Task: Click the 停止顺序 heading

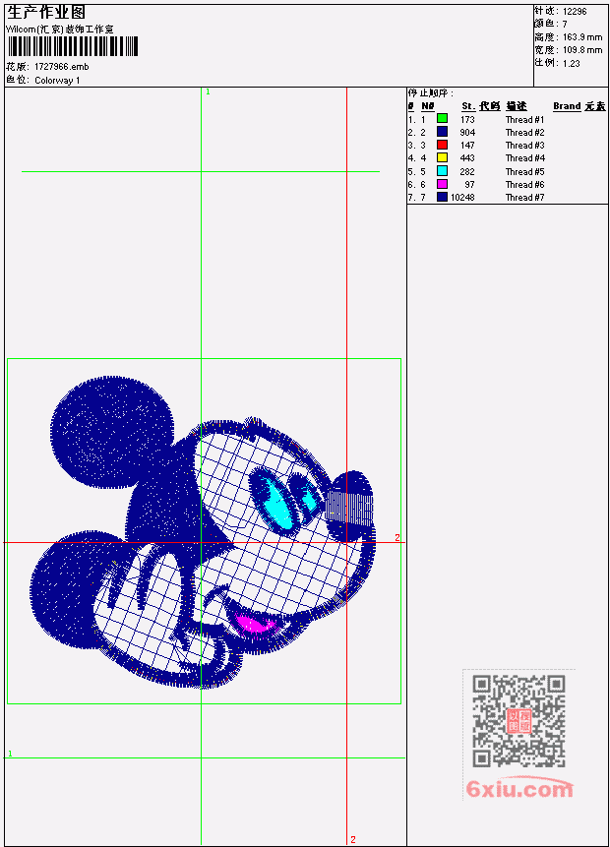Action: (431, 93)
